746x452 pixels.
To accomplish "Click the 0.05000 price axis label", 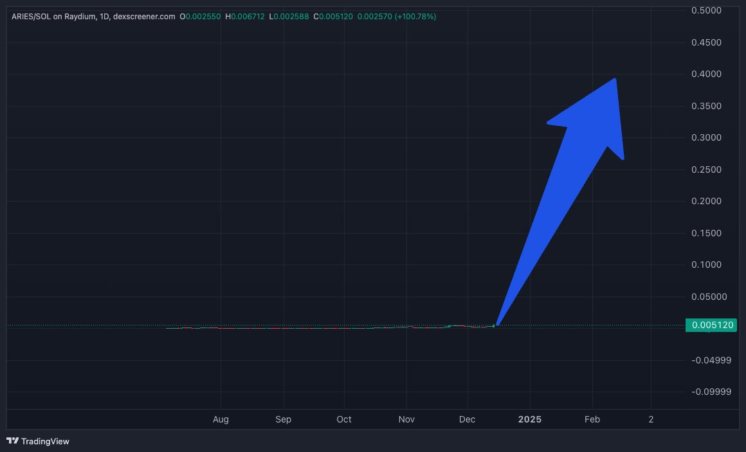I will click(x=709, y=297).
